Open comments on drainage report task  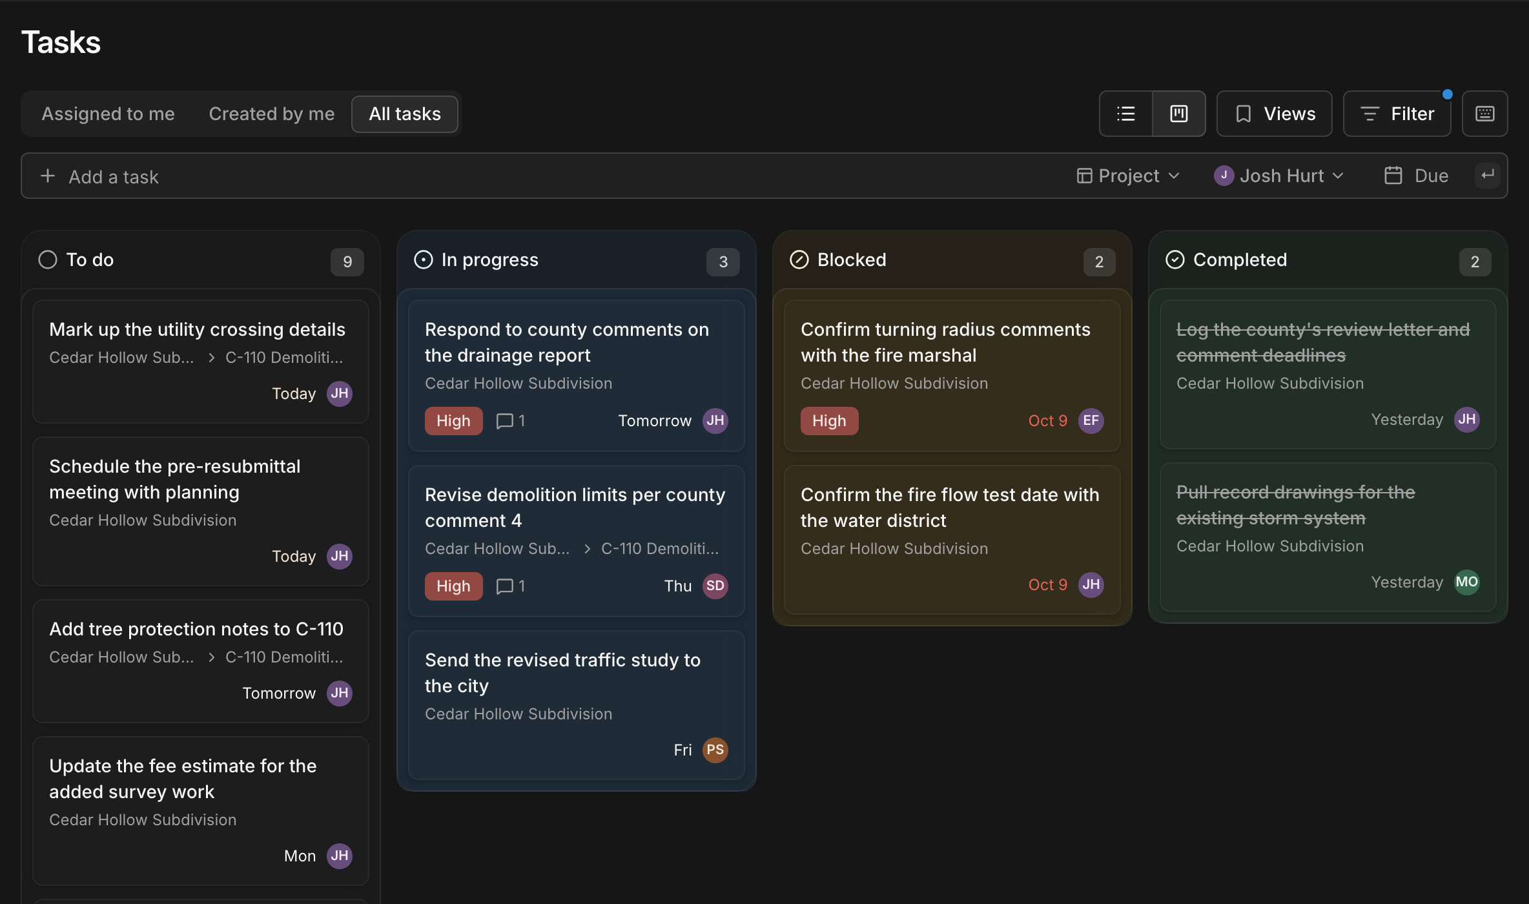pyautogui.click(x=511, y=421)
